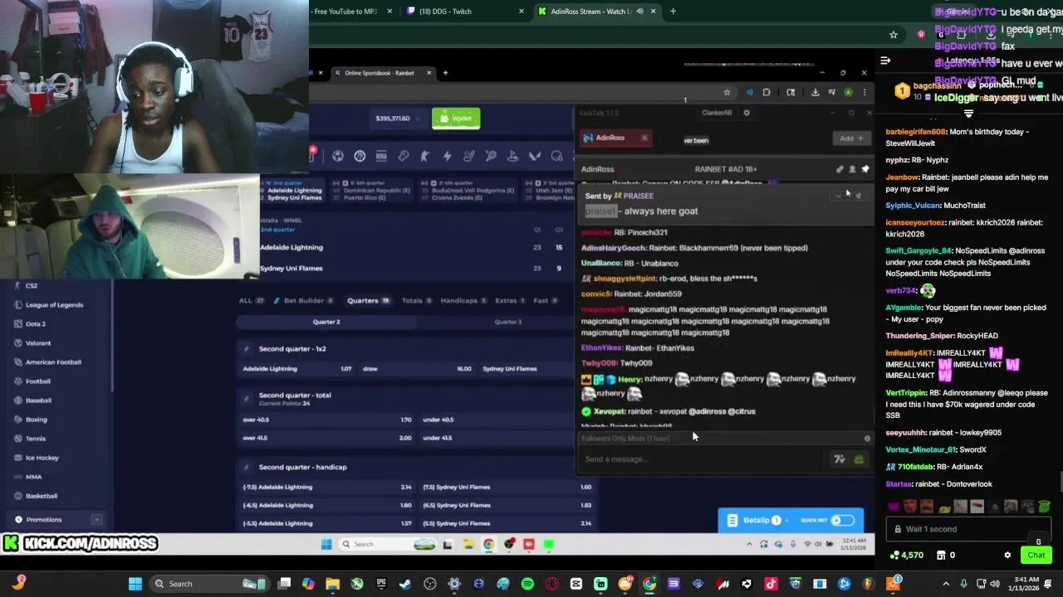Select the Valorant icon in Rainbet sports bar
Image resolution: width=1063 pixels, height=597 pixels.
pyautogui.click(x=535, y=156)
